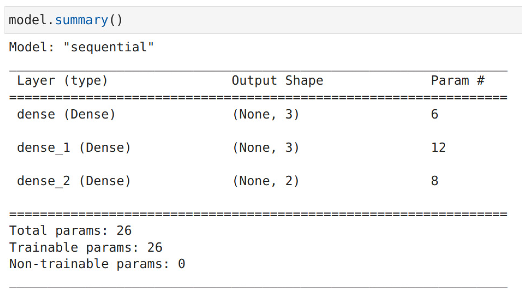Image resolution: width=529 pixels, height=295 pixels.
Task: Click the blue 'summary' method name
Action: pos(82,20)
